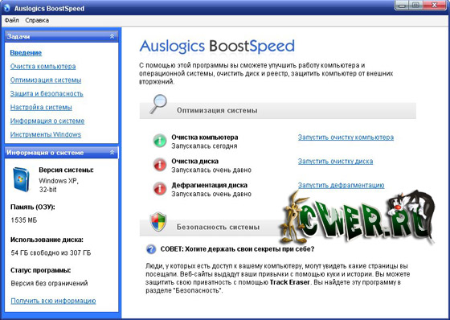Click the Запустить очистку компьютера link
The width and height of the screenshot is (450, 320).
tap(346, 137)
